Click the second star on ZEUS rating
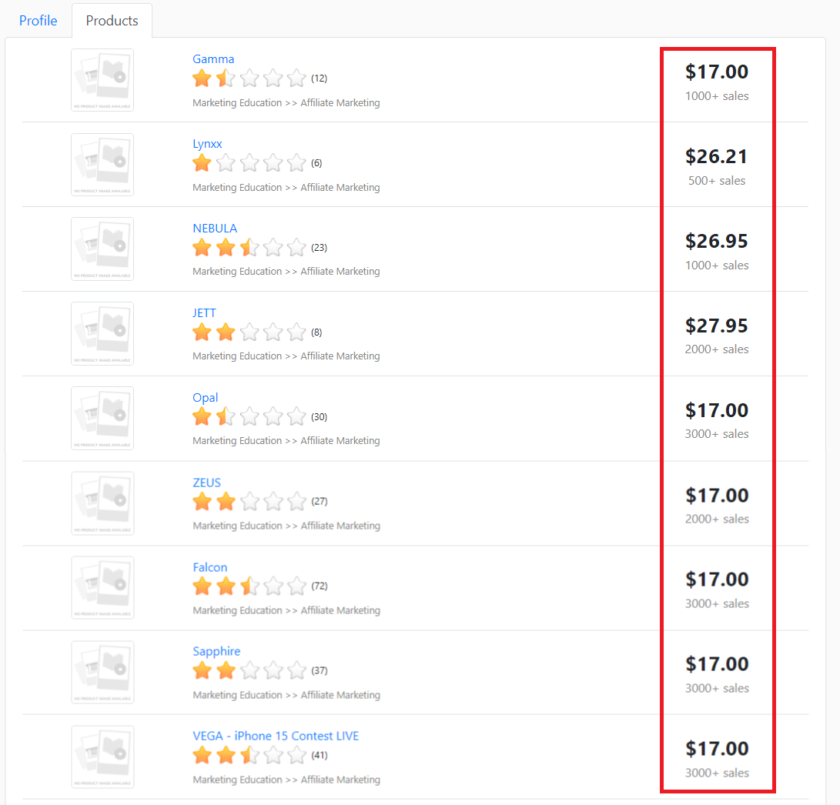 225,501
